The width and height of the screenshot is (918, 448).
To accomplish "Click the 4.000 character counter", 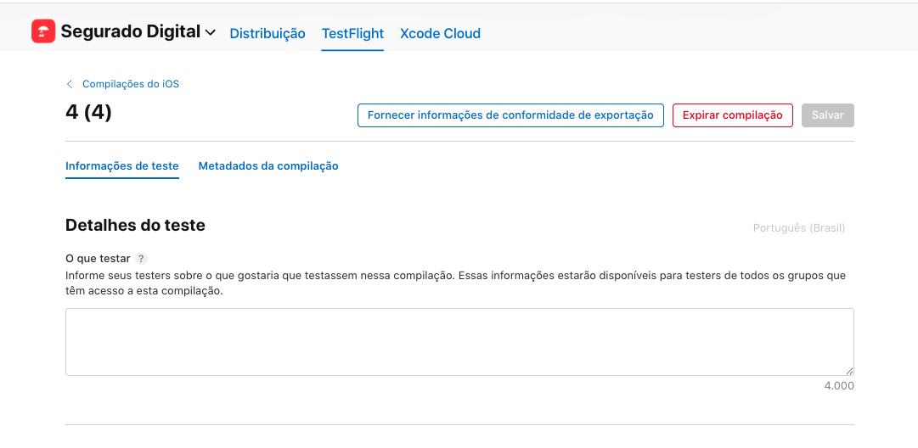I will point(838,386).
